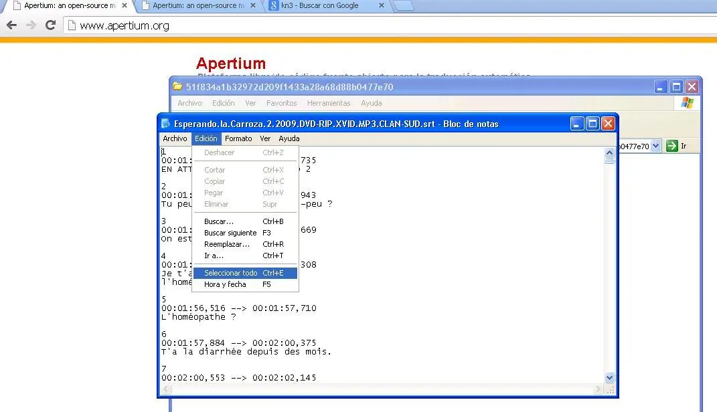This screenshot has width=717, height=412.
Task: Click the folder icon in the Explorer title bar
Action: pos(176,87)
